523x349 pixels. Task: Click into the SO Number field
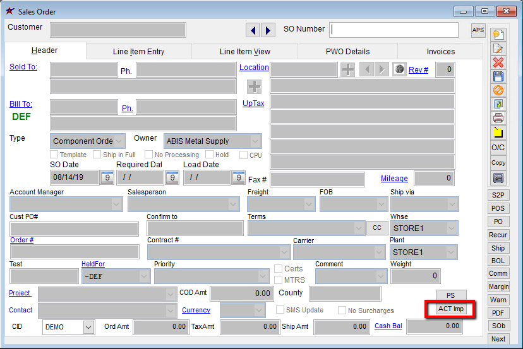(394, 30)
